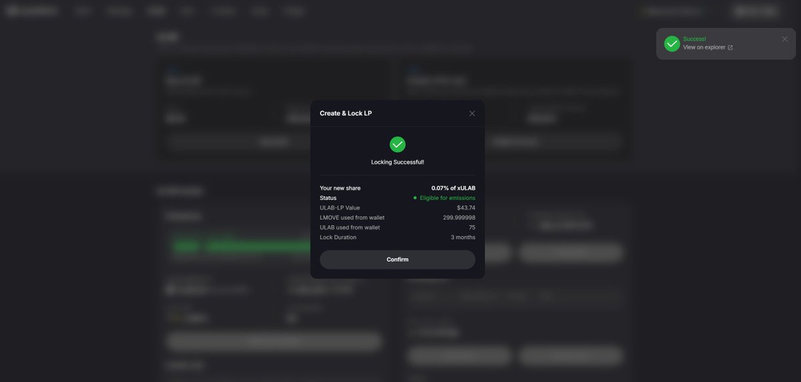This screenshot has height=382, width=801.
Task: Click the Confirm button
Action: pos(398,260)
